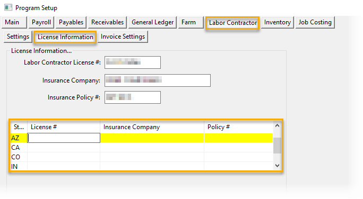
Task: Select the Receivables tab
Action: pos(107,22)
